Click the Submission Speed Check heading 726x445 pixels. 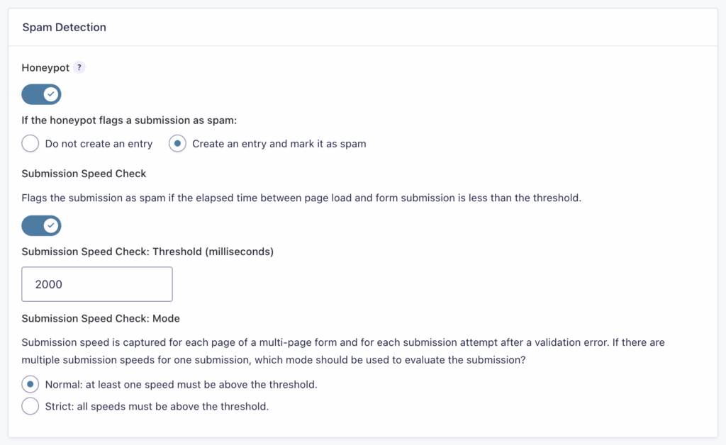pos(84,173)
